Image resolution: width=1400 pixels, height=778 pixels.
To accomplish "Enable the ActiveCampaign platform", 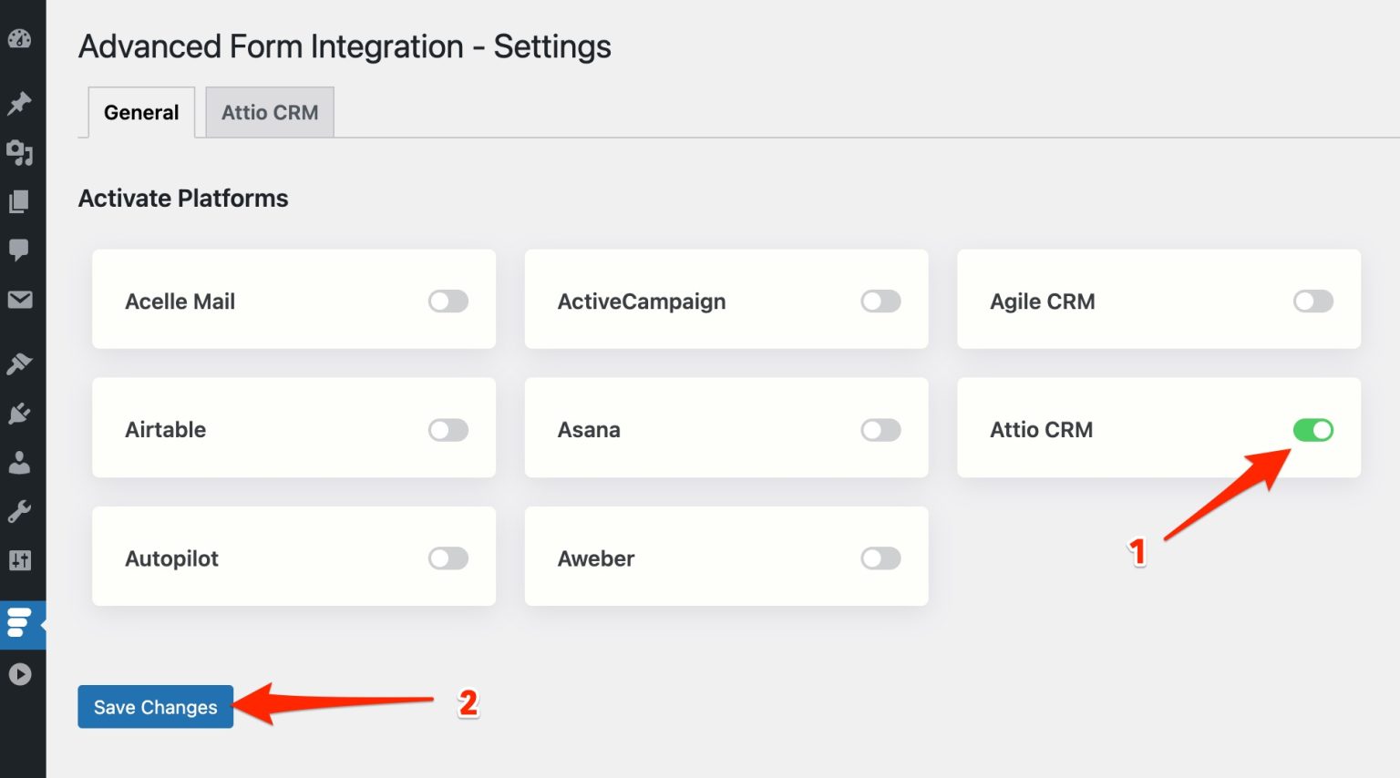I will click(x=880, y=301).
